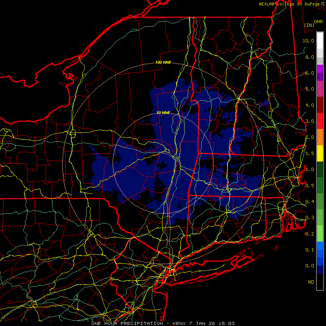This screenshot has height=326, width=326.
Task: Select the 0.5 legend value
Action: pyautogui.click(x=310, y=185)
